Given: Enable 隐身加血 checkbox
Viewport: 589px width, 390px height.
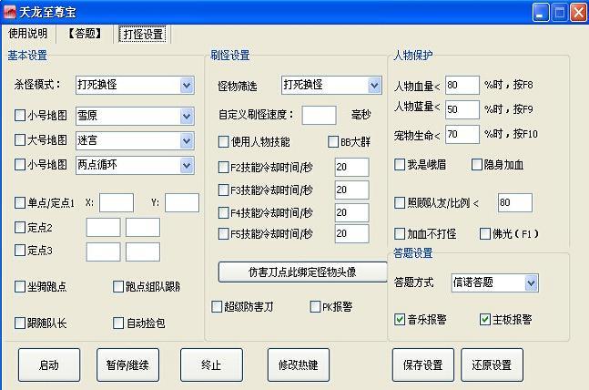Looking at the screenshot, I should (x=477, y=164).
